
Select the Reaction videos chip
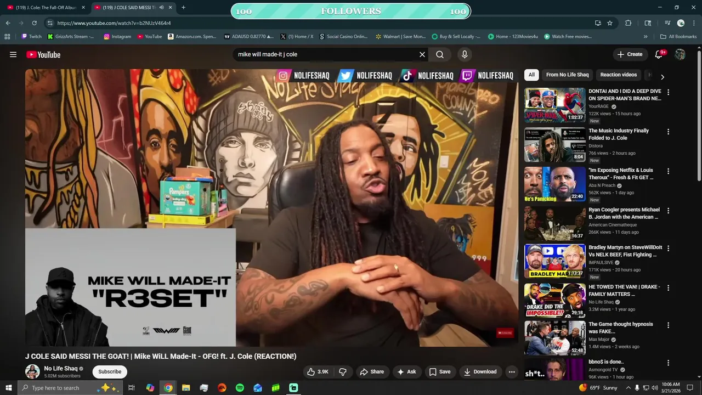click(618, 75)
